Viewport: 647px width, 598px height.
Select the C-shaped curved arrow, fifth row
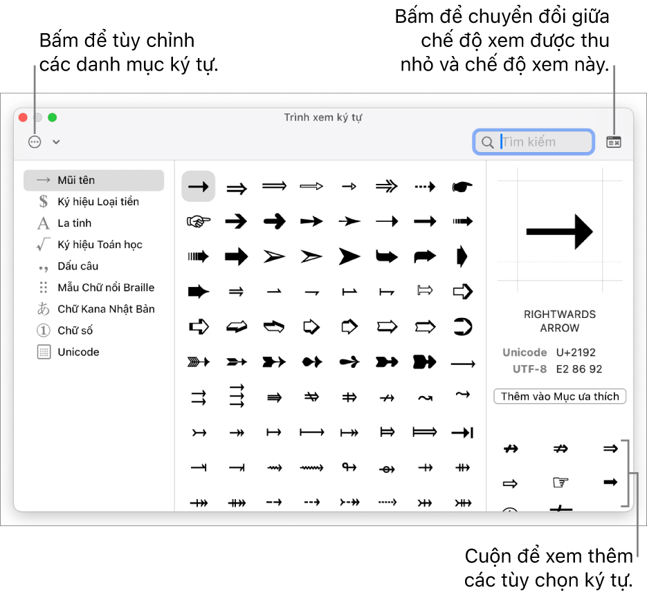(462, 327)
